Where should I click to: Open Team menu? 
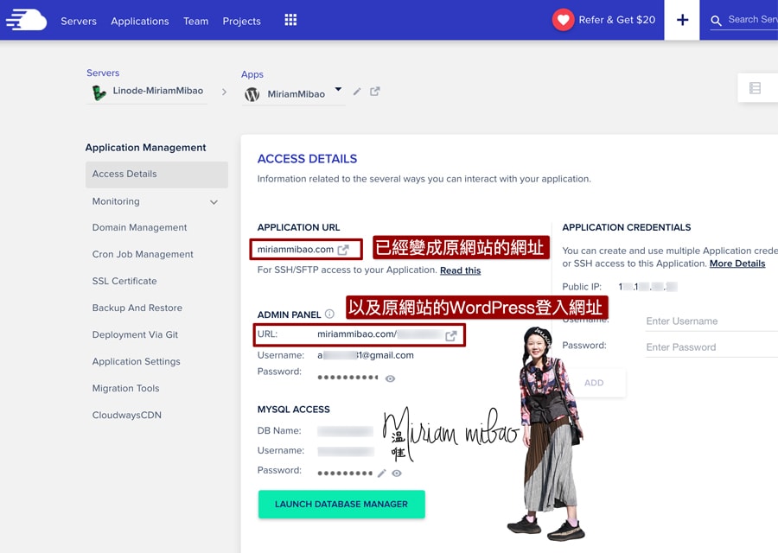tap(196, 21)
